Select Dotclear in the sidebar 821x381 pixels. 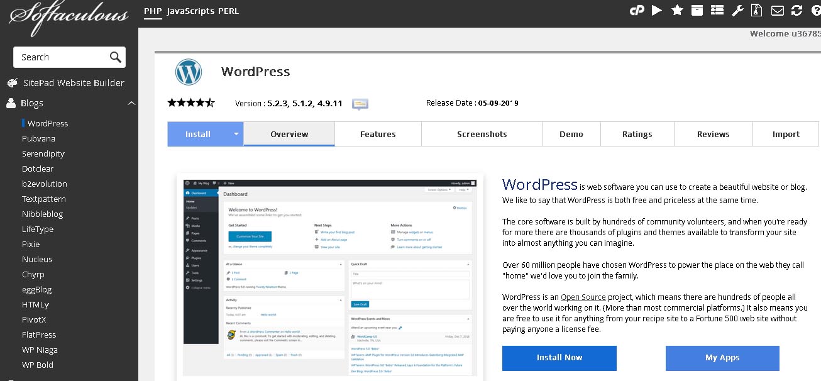point(38,169)
